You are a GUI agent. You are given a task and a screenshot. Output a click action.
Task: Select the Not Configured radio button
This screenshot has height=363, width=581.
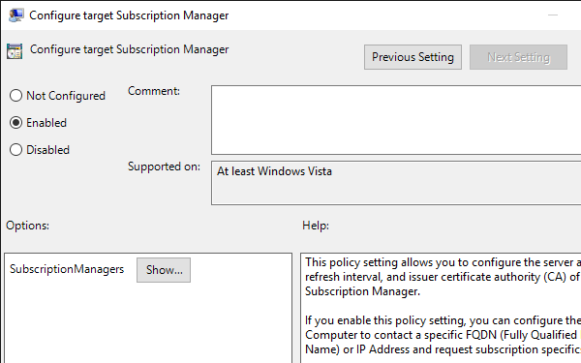[15, 96]
